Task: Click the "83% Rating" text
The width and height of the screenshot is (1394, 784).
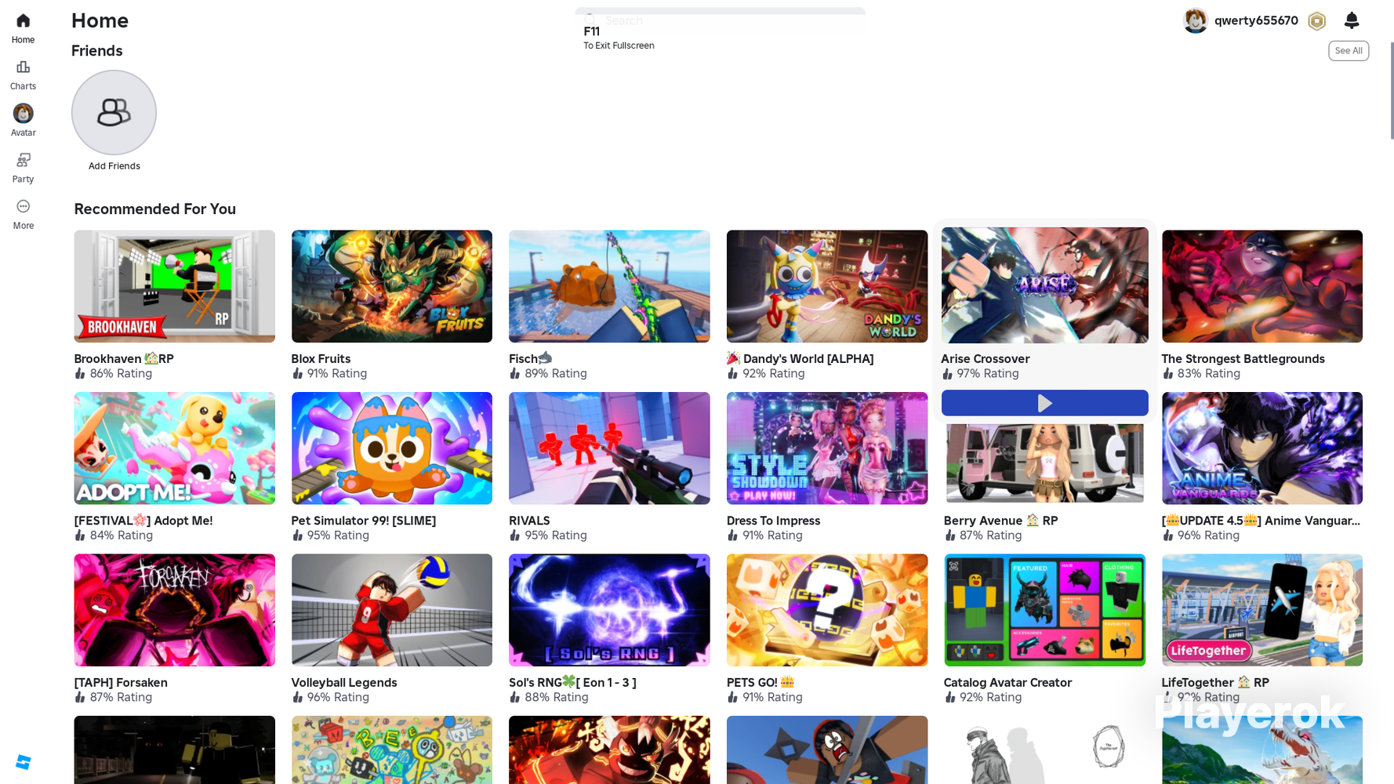Action: coord(1209,373)
